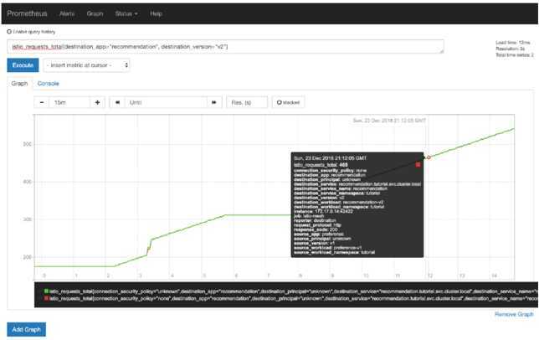Click the Execute button
The width and height of the screenshot is (539, 340).
23,65
